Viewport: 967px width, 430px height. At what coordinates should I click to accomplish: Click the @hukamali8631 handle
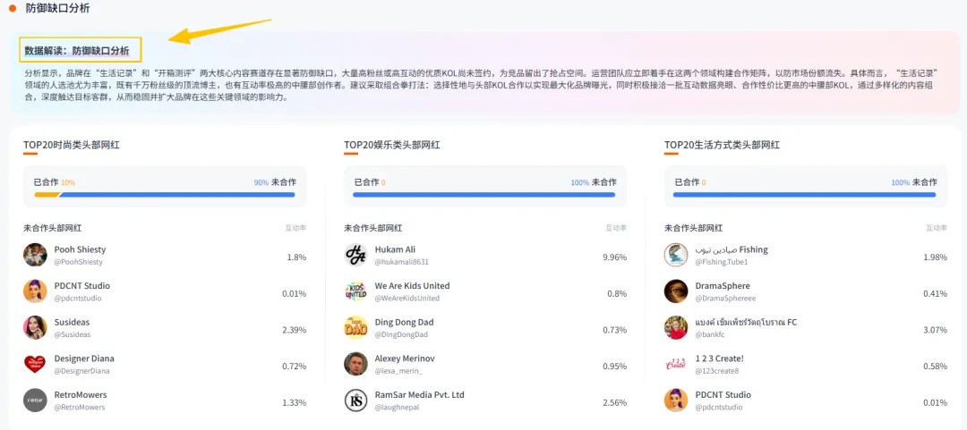(401, 262)
